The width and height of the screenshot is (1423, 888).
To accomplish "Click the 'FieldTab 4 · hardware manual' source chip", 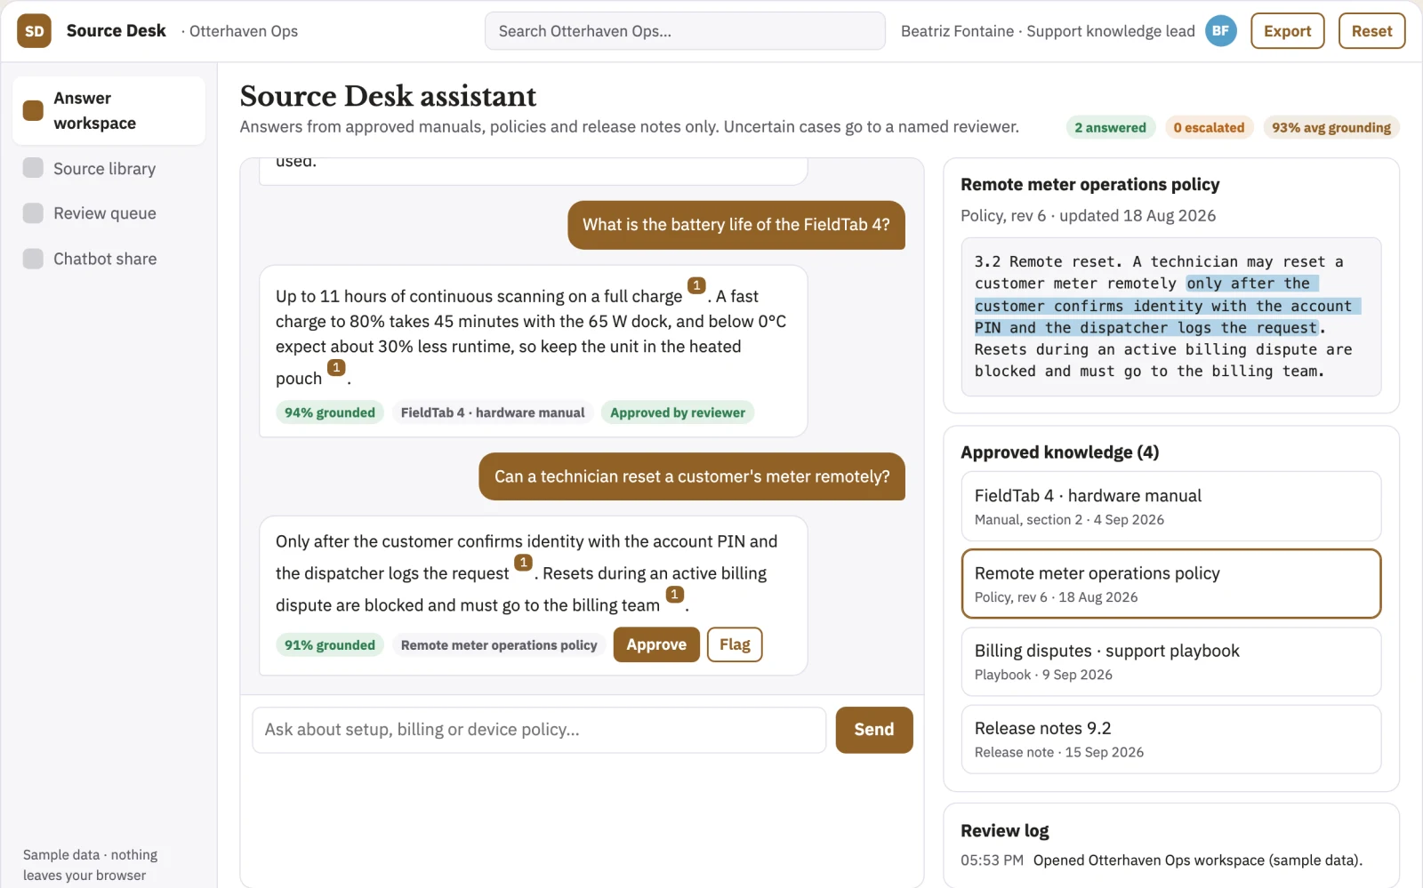I will pos(493,412).
